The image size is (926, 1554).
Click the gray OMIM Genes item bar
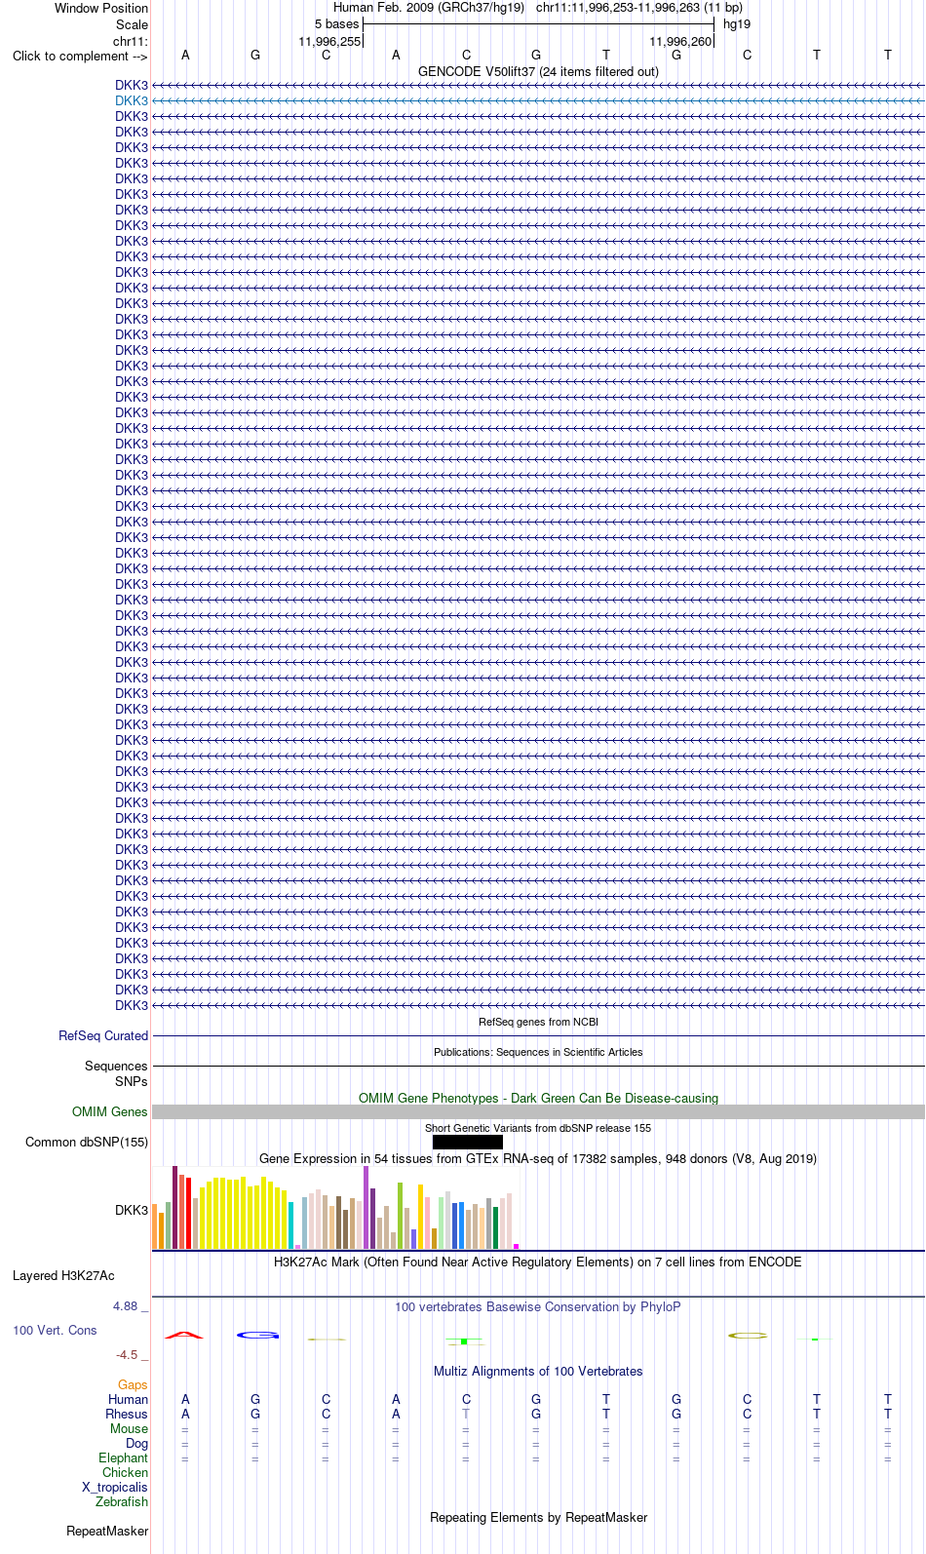[538, 1111]
